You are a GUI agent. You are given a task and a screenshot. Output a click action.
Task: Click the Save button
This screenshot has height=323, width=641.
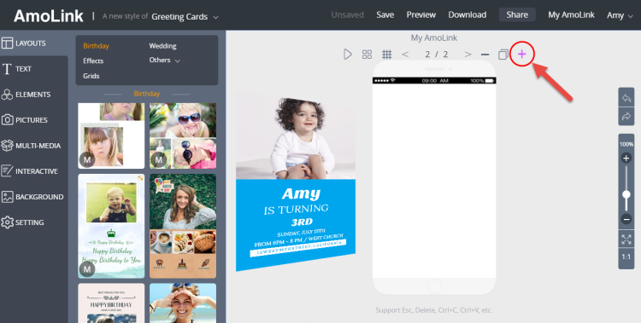pos(385,14)
